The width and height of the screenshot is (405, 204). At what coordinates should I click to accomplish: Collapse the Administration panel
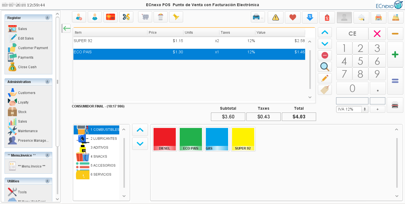tap(47, 82)
